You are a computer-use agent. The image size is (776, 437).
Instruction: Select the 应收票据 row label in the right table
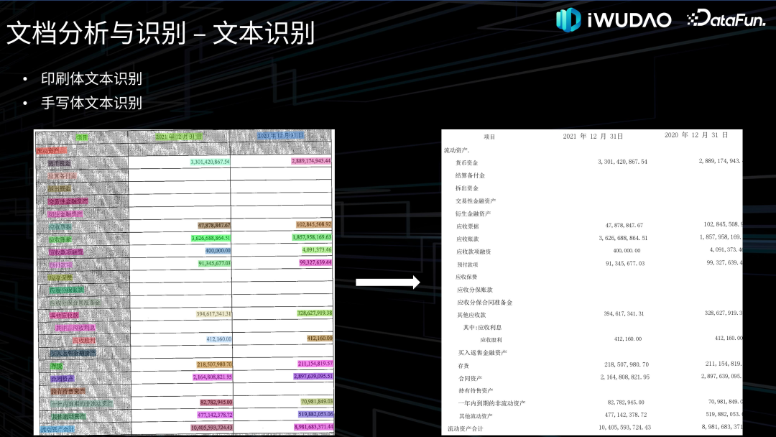471,226
